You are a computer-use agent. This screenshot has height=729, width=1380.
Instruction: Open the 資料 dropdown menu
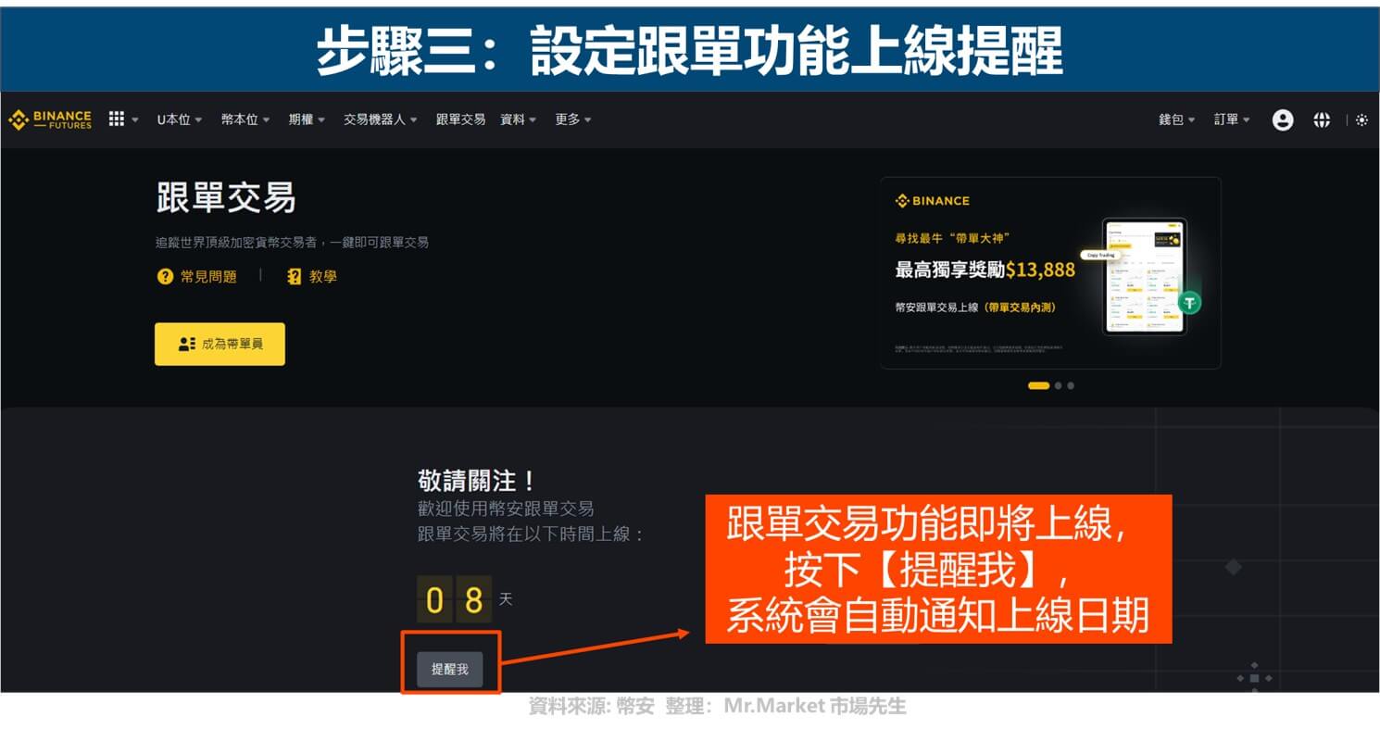click(x=518, y=119)
